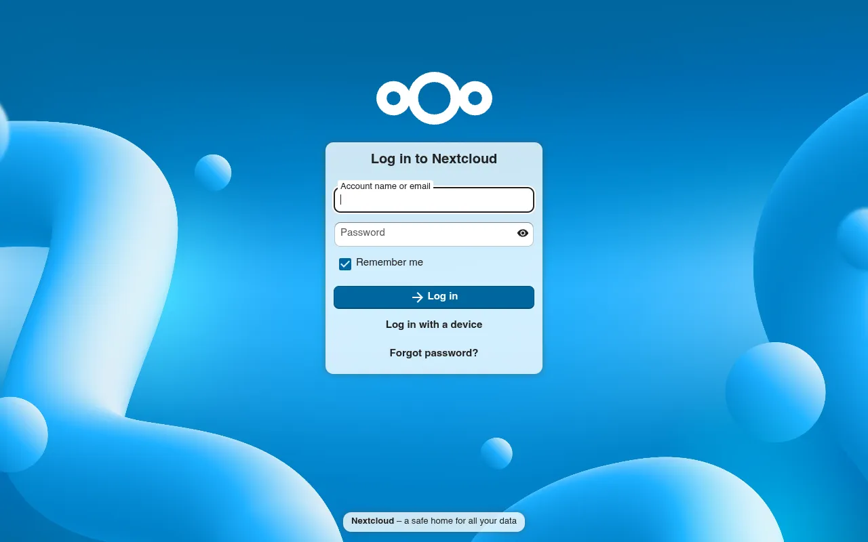Screen dimensions: 868x542
Task: Focus the Account name or email field
Action: [x=434, y=200]
